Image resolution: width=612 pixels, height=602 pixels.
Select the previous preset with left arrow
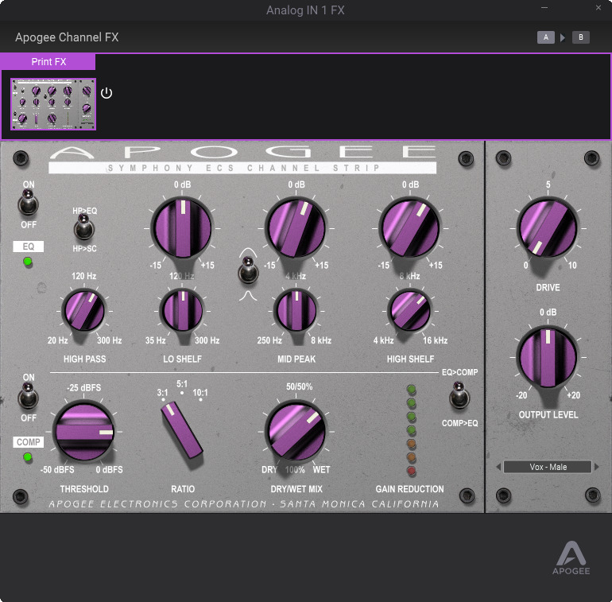(x=497, y=467)
